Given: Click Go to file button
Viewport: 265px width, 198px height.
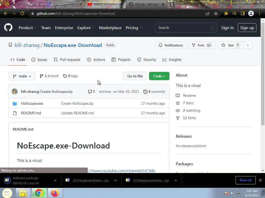Looking at the screenshot, I should point(135,76).
